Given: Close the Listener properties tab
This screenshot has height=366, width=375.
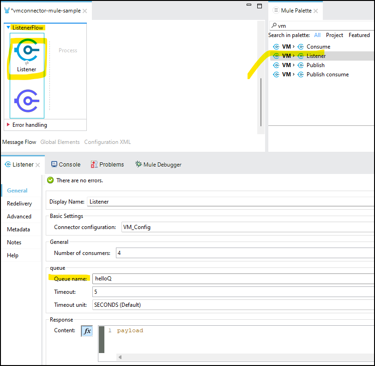Looking at the screenshot, I should click(37, 165).
